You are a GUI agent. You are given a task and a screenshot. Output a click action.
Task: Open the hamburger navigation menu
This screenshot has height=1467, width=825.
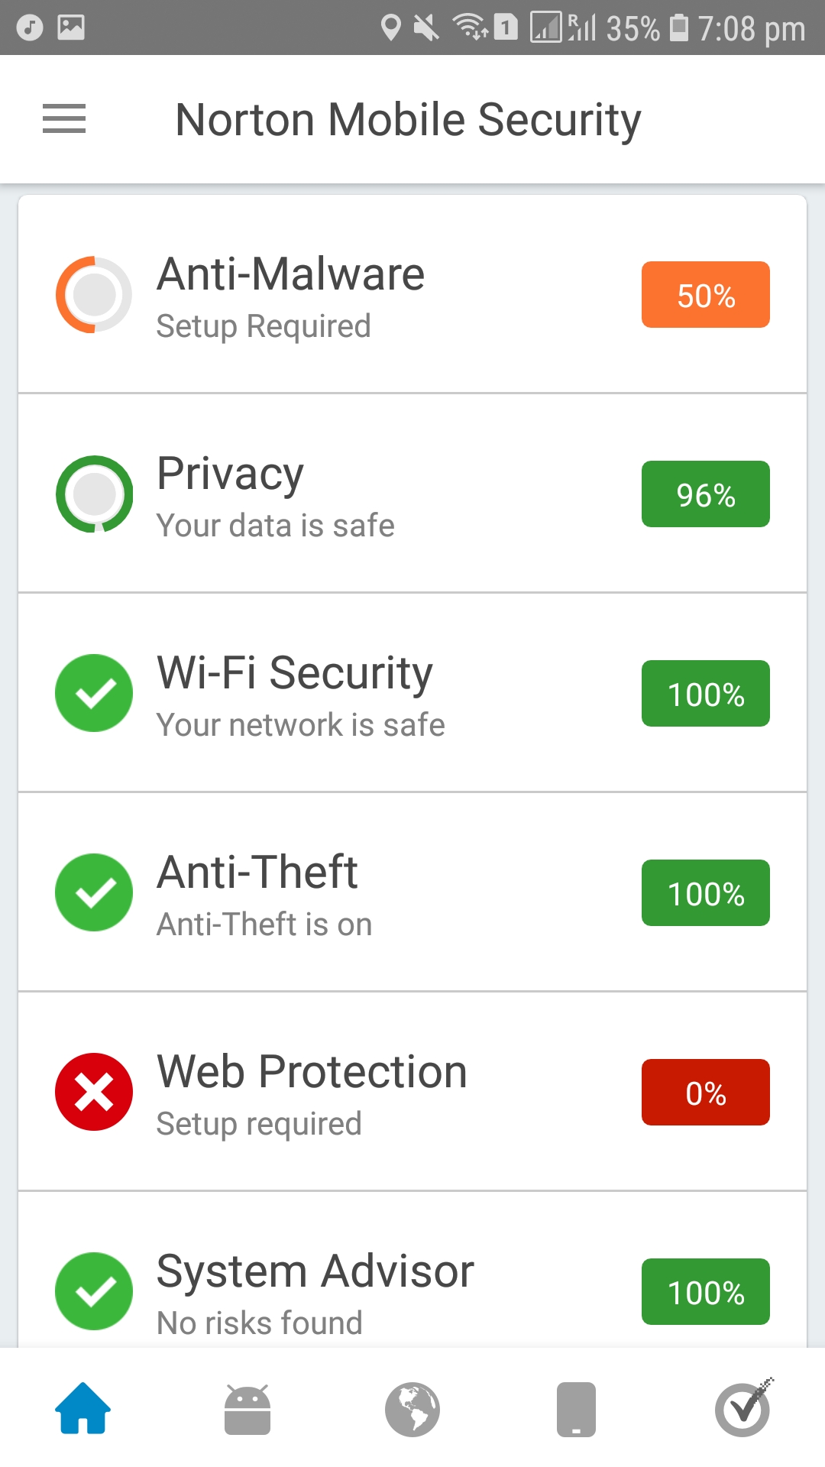[x=64, y=119]
